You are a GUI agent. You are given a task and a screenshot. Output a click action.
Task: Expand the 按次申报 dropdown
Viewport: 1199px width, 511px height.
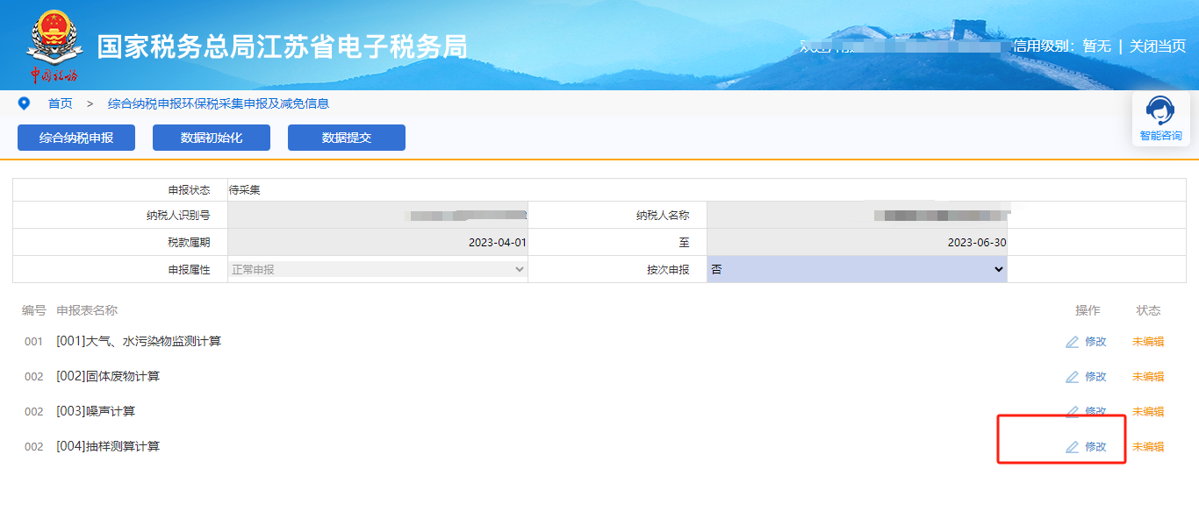point(856,269)
